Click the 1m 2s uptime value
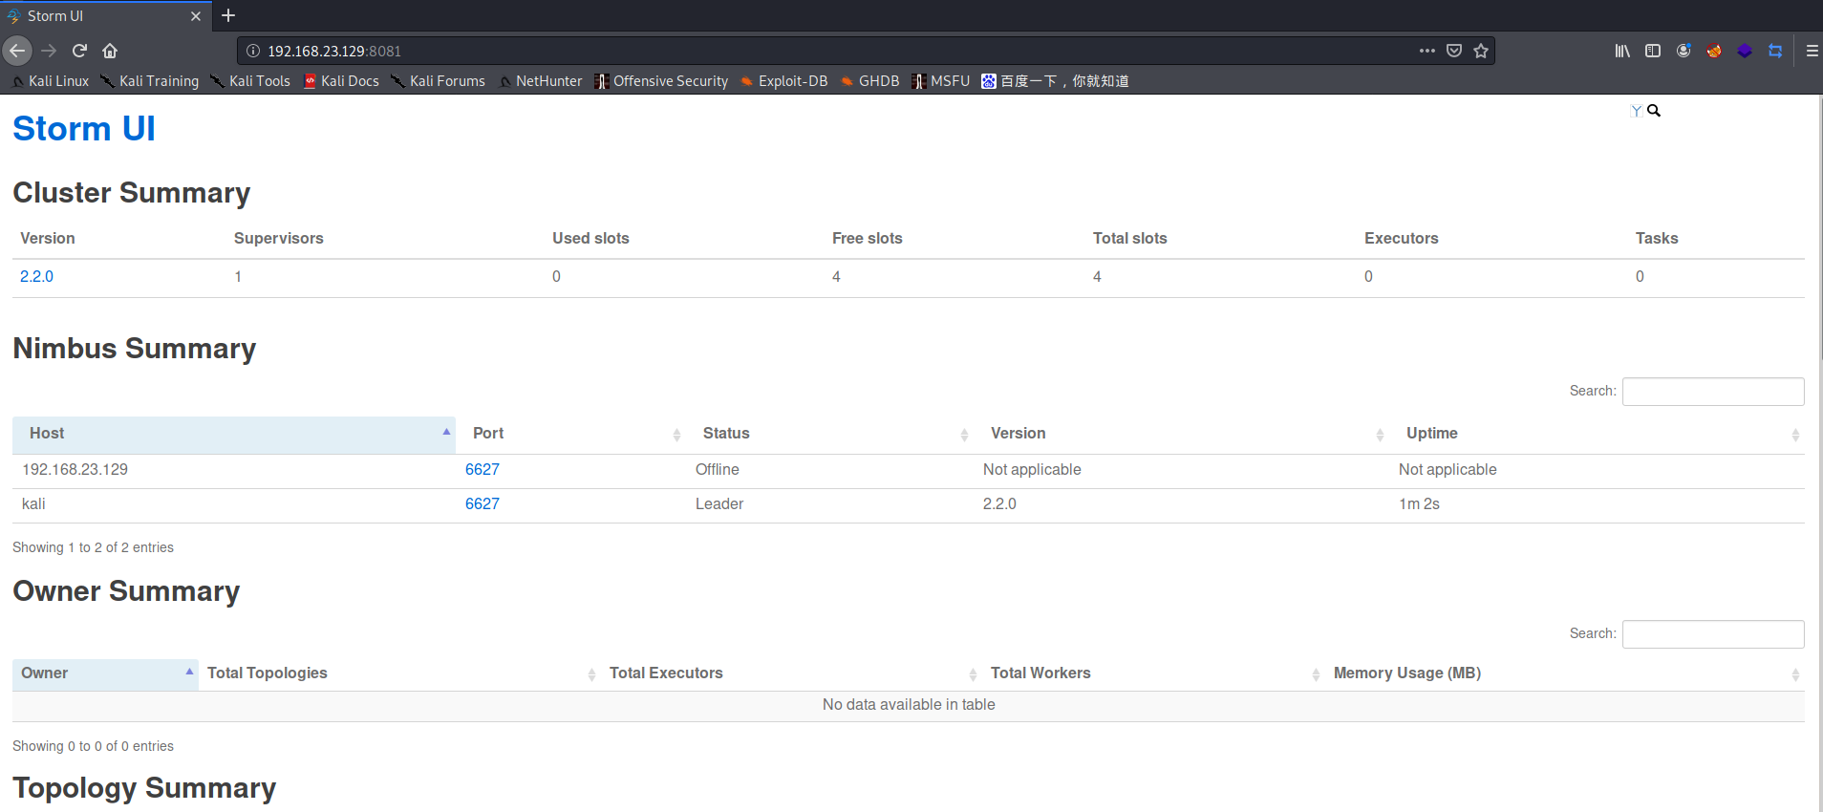Image resolution: width=1823 pixels, height=812 pixels. [x=1419, y=503]
